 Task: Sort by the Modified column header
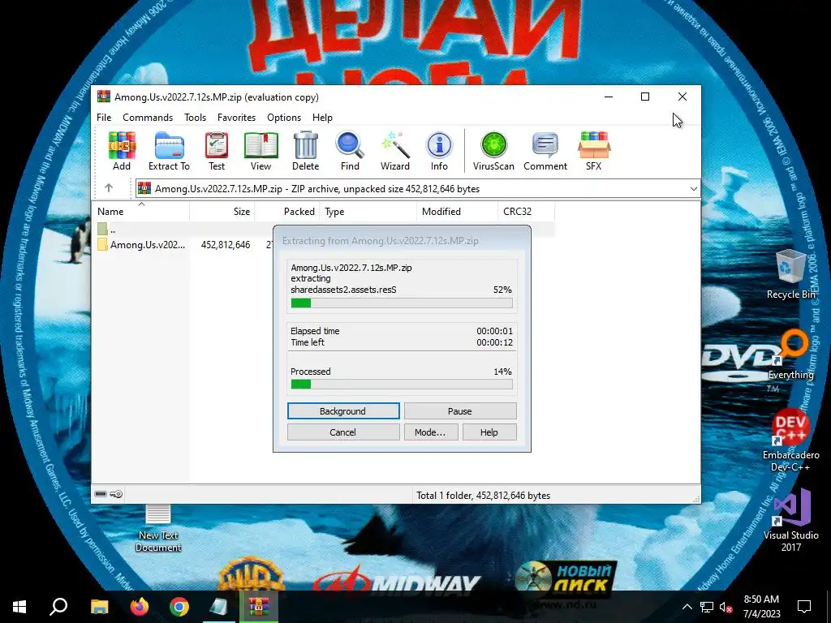[458, 212]
